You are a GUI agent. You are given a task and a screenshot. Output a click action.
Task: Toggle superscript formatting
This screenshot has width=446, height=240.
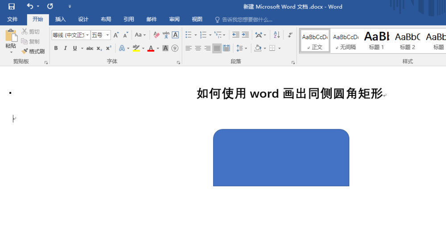(x=109, y=48)
